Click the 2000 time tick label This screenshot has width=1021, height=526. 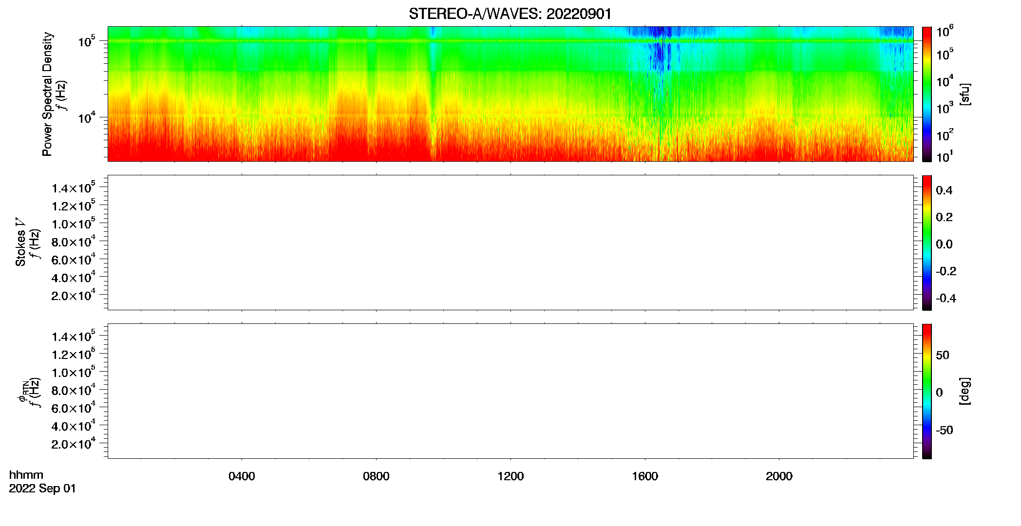pos(779,476)
